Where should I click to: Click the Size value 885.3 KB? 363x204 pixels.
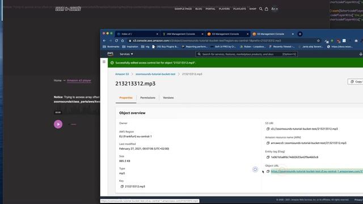click(x=125, y=161)
